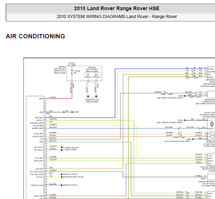Click 'REAR A/C CIRCUIT' next to WHT wire
The height and width of the screenshot is (199, 215).
[70, 174]
